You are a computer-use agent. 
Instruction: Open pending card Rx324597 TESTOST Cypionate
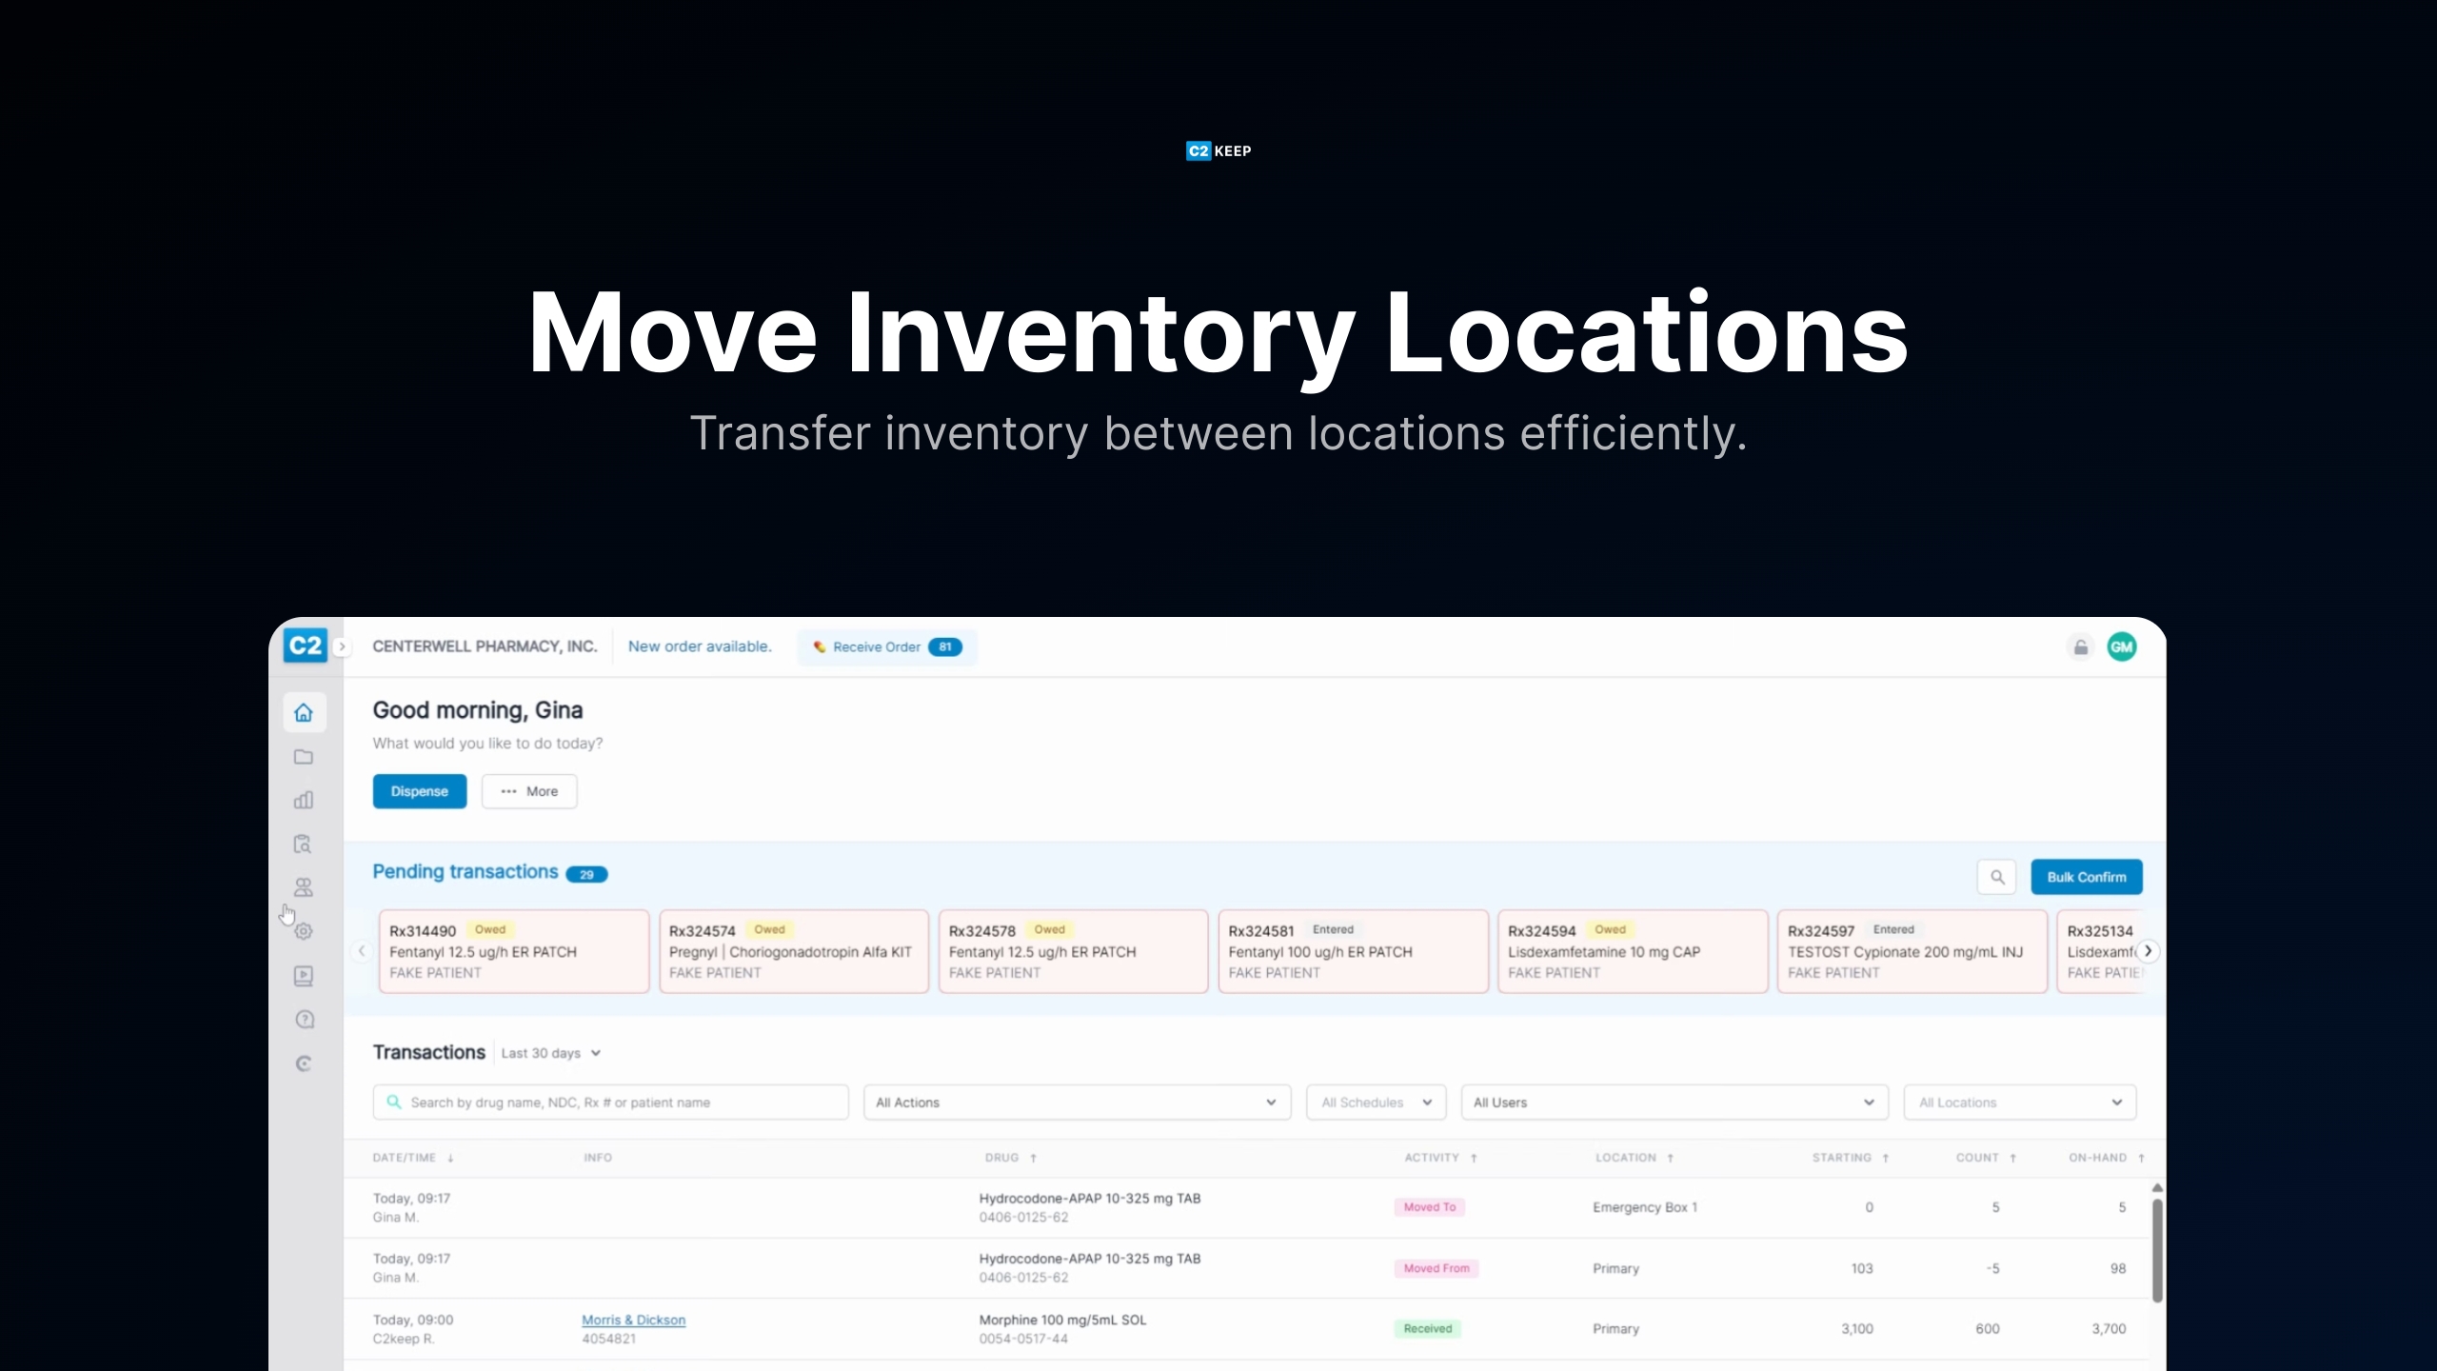point(1912,951)
